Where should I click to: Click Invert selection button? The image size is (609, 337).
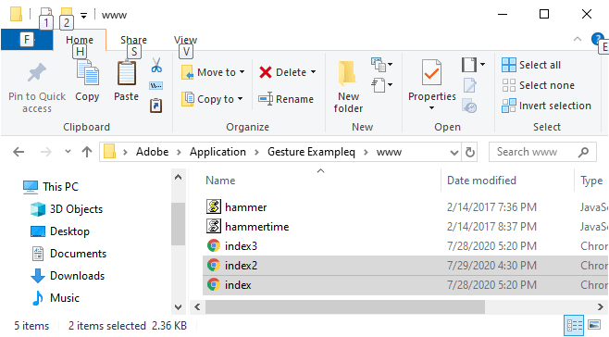(x=546, y=106)
